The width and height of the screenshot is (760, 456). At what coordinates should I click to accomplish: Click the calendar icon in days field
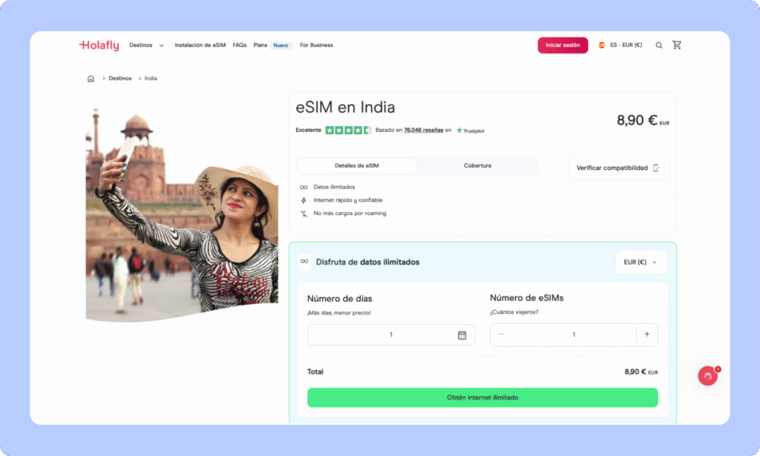462,335
